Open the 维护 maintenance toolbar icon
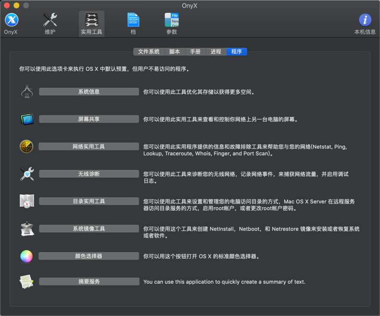Viewport: 380px width, 316px height. [50, 24]
